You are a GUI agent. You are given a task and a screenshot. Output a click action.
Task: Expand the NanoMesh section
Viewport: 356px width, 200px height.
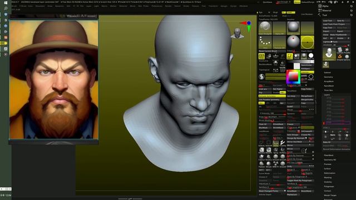[329, 86]
